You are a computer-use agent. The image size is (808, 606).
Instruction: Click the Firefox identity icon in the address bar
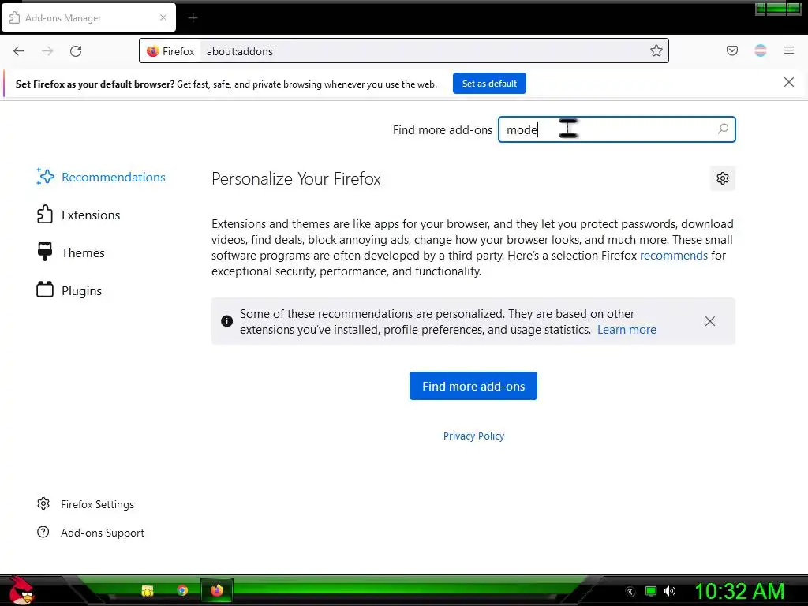click(x=152, y=51)
